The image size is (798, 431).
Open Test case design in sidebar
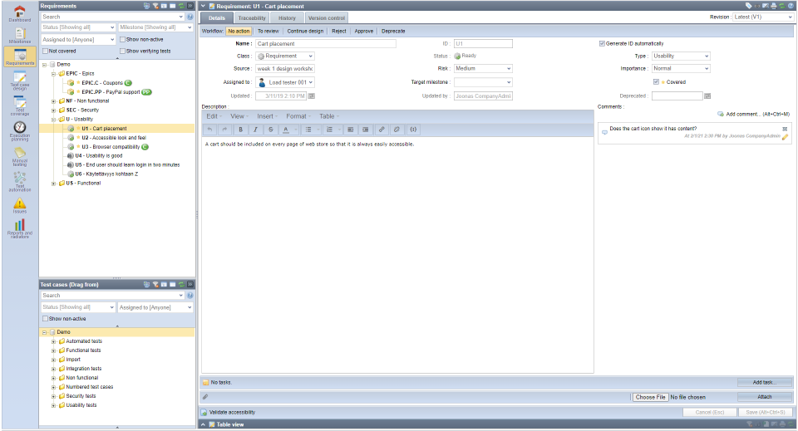(19, 81)
